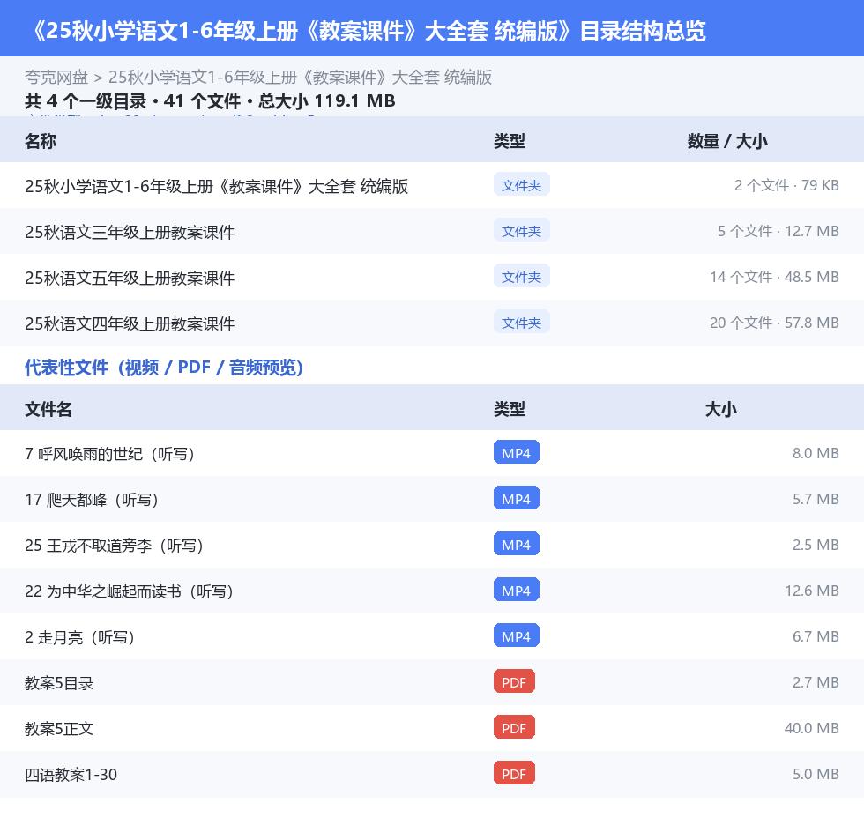Open file 2 走月亮（听写）
The image size is (864, 825).
coord(80,636)
